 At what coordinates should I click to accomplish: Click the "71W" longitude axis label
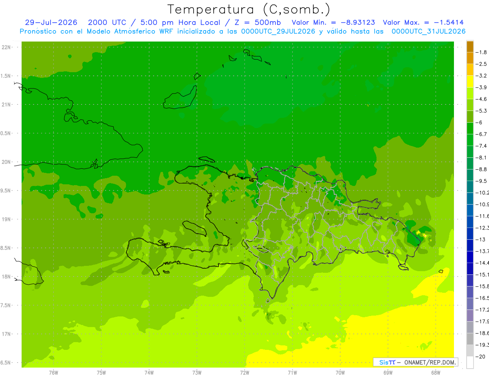click(292, 373)
